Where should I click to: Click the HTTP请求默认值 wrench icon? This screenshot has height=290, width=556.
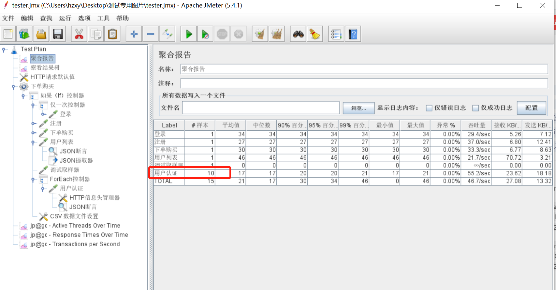tap(24, 77)
